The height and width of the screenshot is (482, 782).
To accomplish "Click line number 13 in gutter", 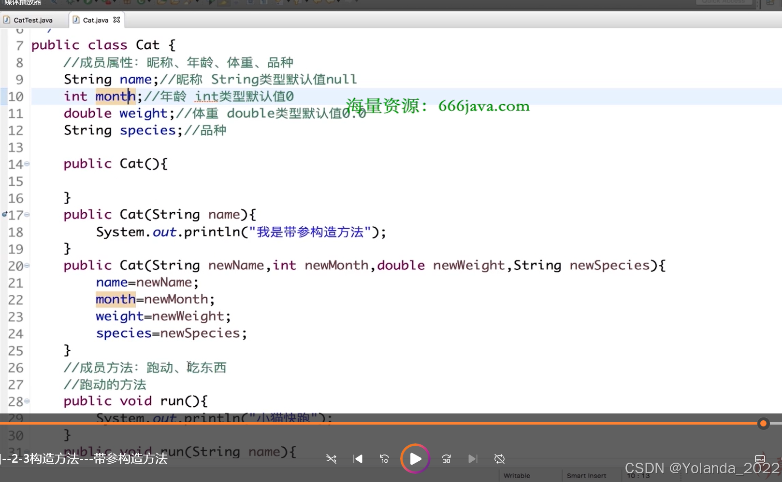I will 15,147.
